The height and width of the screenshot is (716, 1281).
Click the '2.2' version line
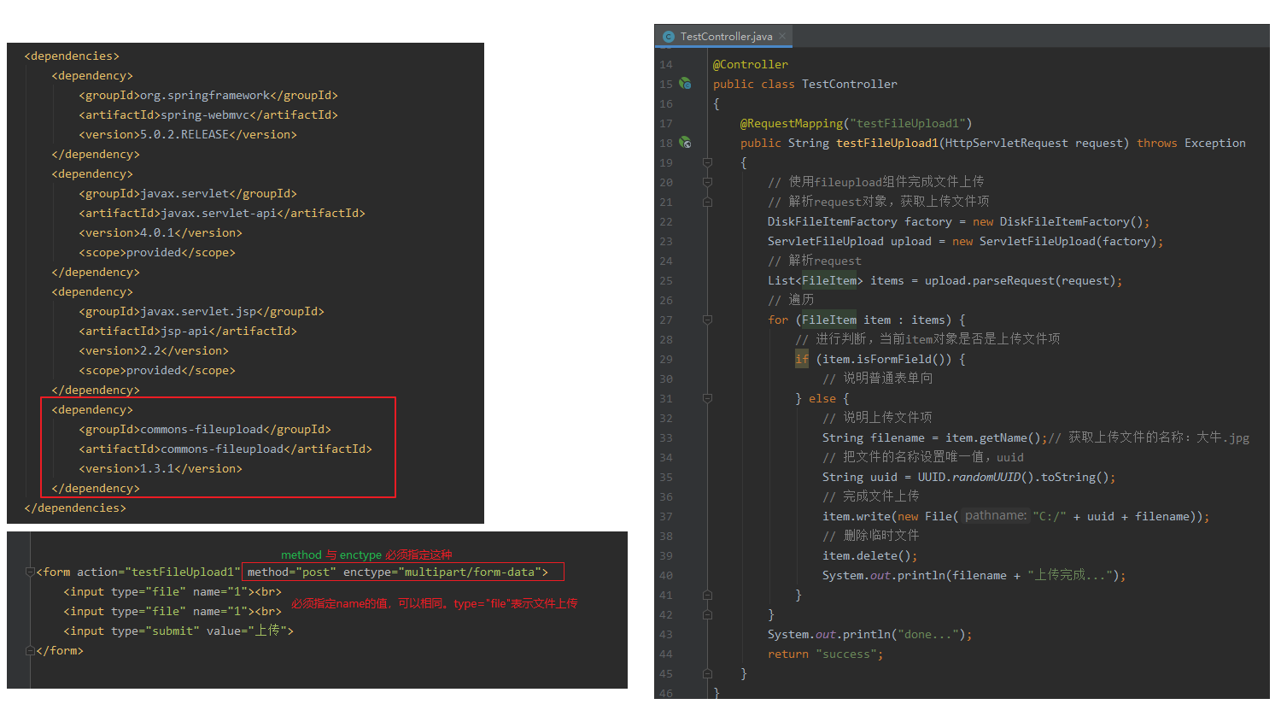154,350
